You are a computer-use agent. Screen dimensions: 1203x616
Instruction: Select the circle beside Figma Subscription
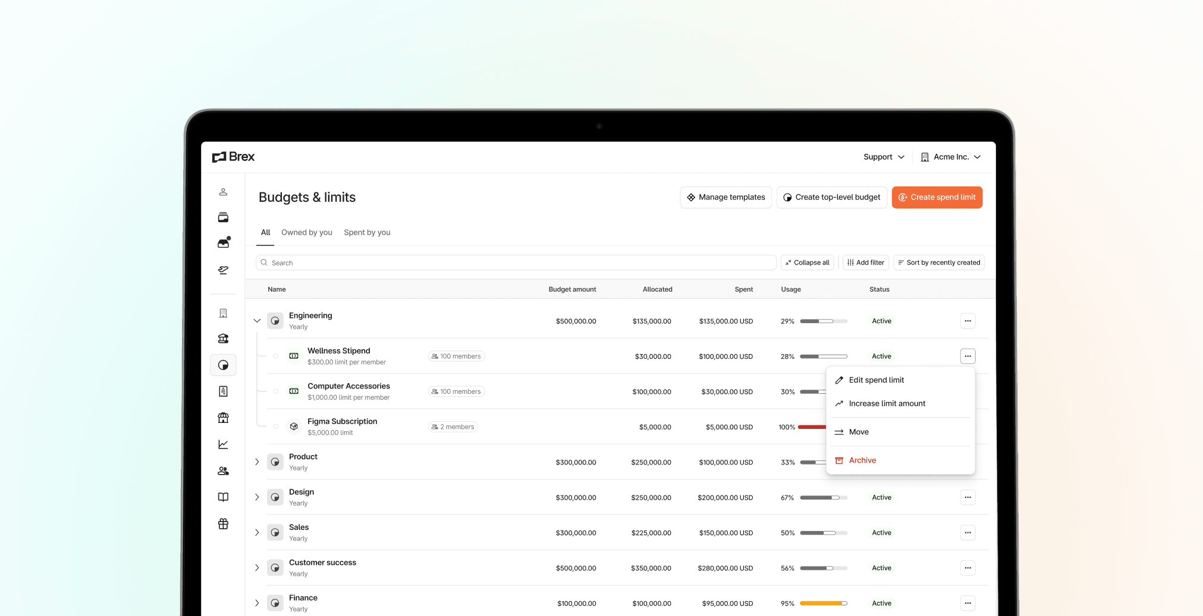tap(275, 427)
